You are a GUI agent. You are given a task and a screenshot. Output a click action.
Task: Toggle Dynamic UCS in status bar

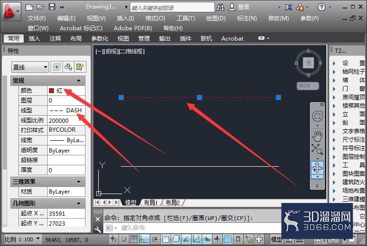point(196,239)
